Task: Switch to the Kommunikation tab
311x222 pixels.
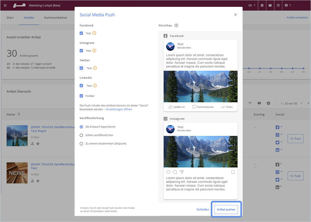Action: [56, 18]
